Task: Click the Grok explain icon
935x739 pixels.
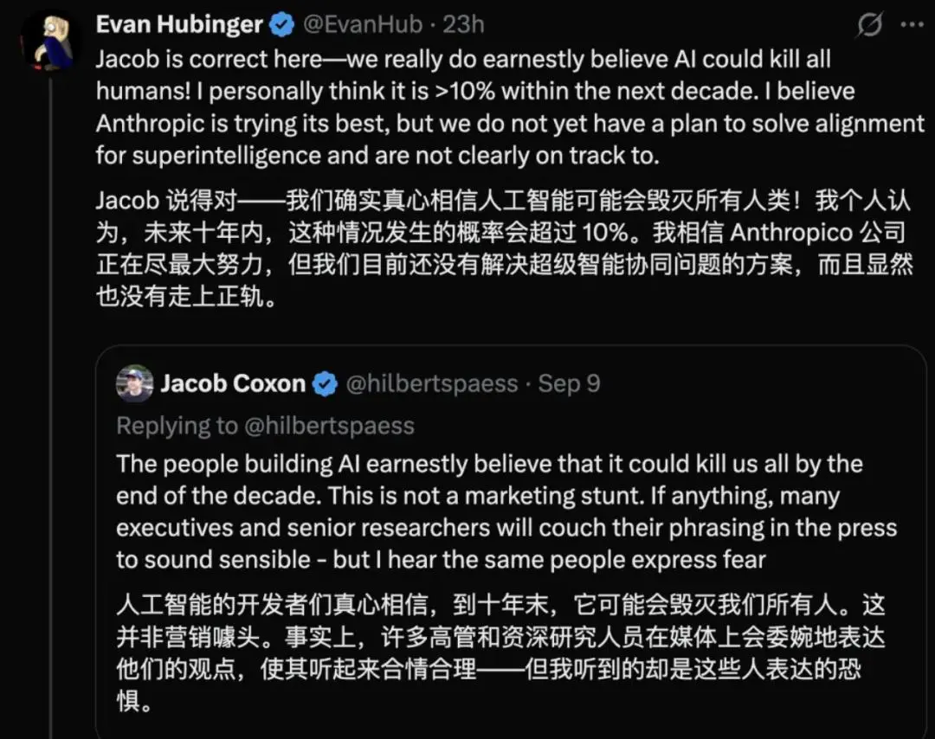Action: pyautogui.click(x=870, y=25)
